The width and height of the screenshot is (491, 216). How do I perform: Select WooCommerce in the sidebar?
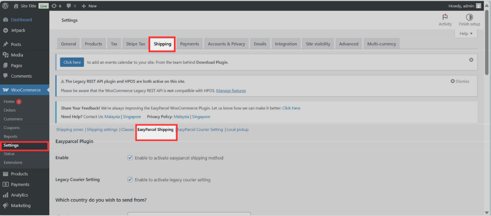coord(25,90)
